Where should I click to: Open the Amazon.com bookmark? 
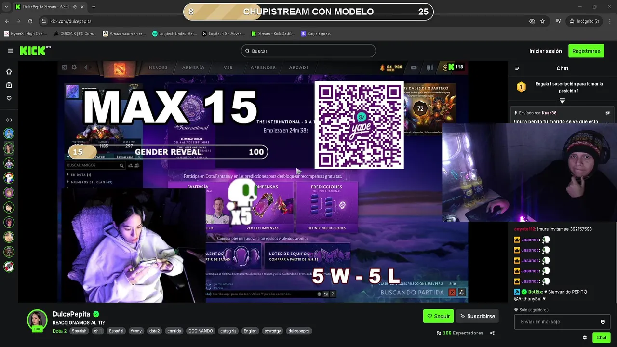tap(124, 34)
